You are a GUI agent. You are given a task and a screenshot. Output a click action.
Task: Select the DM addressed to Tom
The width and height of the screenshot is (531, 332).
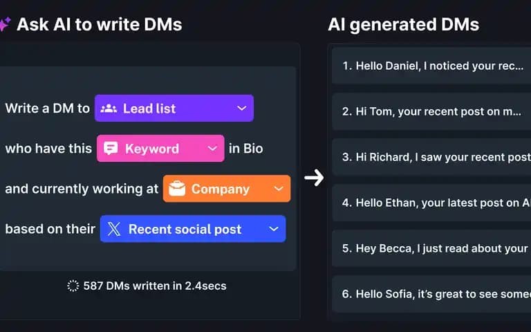click(x=431, y=111)
